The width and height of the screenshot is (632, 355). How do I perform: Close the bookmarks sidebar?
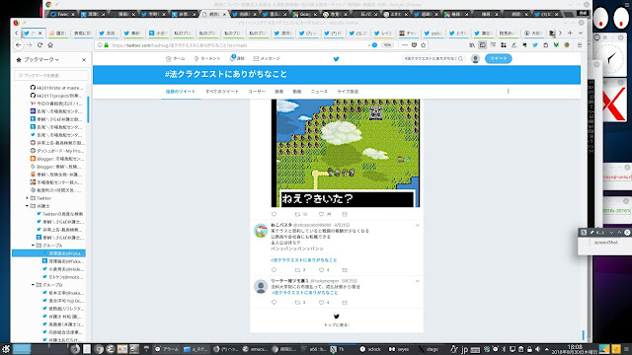click(x=84, y=59)
